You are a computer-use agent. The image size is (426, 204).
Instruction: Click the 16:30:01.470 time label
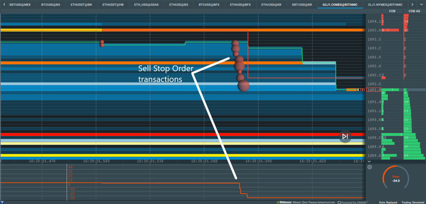pyautogui.click(x=42, y=161)
